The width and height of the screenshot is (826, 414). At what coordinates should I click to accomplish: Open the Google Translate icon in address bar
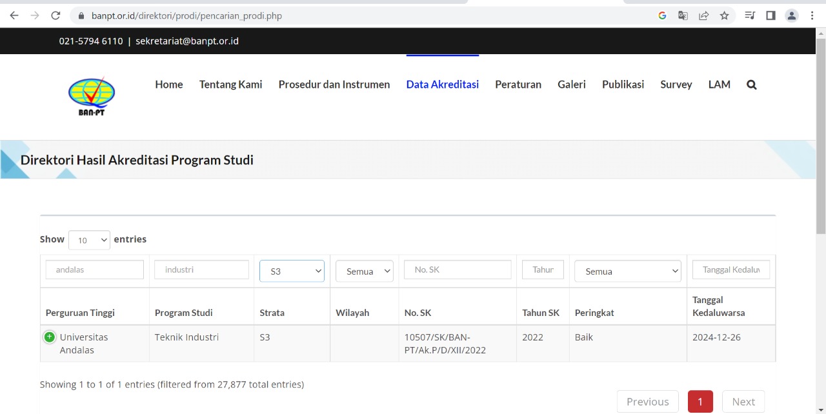pos(683,15)
